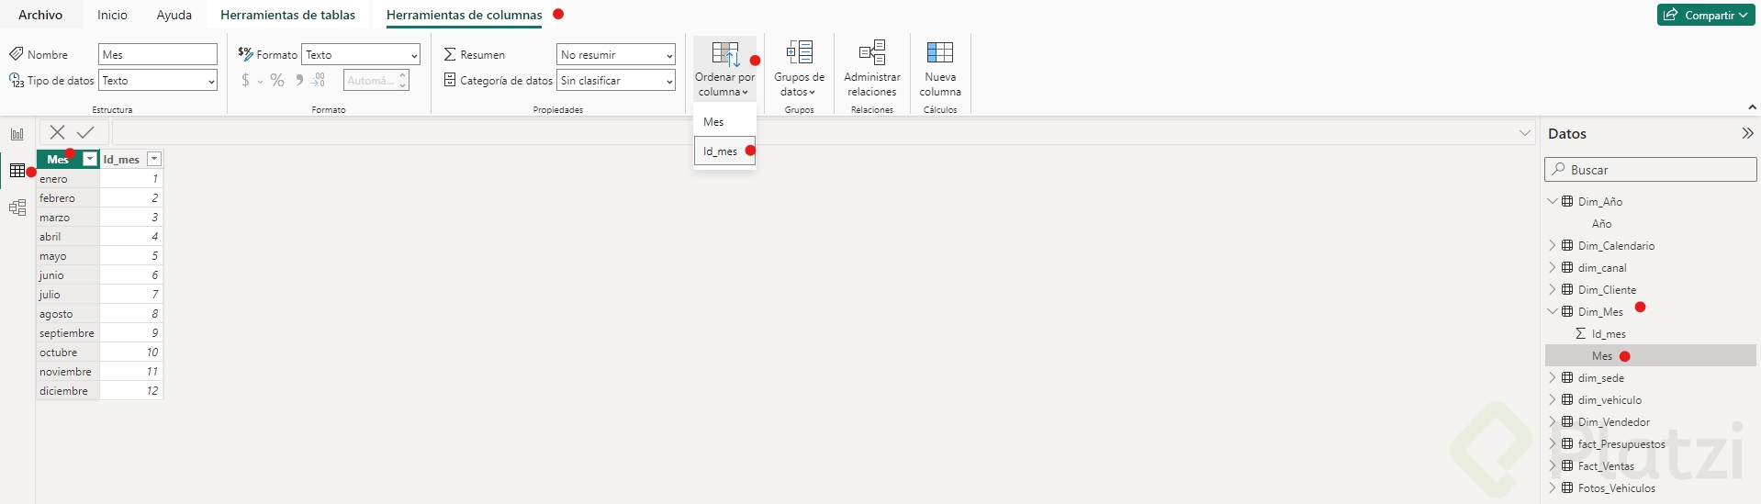Click the Dim_Calendario table icon
The image size is (1761, 504).
point(1567,245)
